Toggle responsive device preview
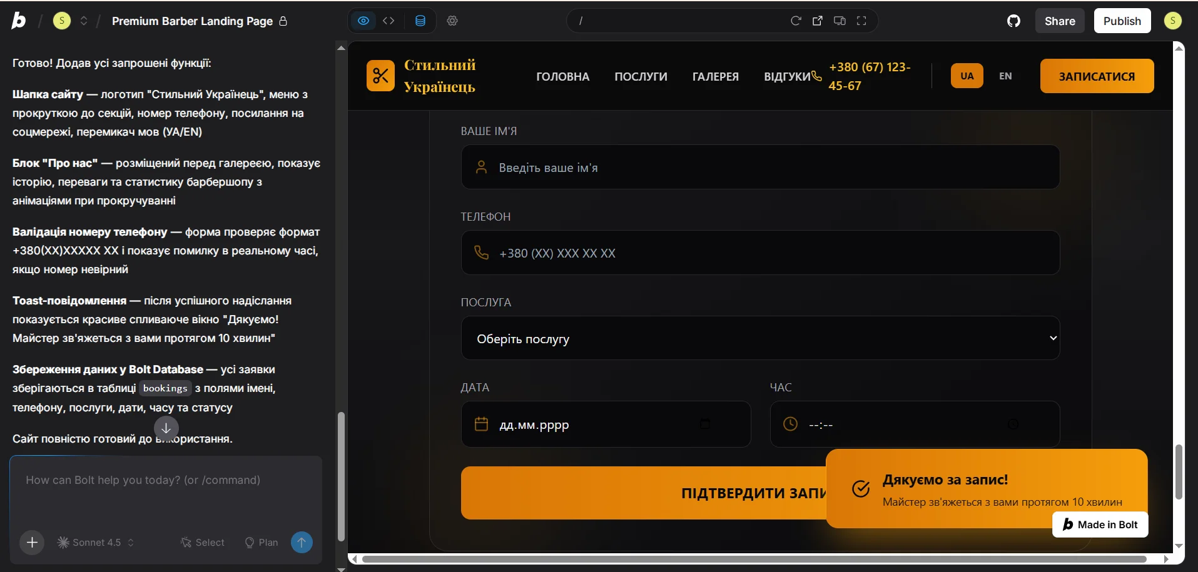 click(840, 21)
